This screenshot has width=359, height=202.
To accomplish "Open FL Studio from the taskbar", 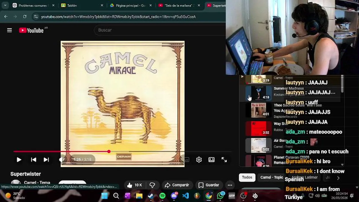I will [197, 196].
